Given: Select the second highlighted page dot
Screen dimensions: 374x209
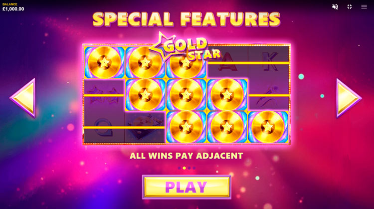Looking at the screenshot, I should 184,168.
